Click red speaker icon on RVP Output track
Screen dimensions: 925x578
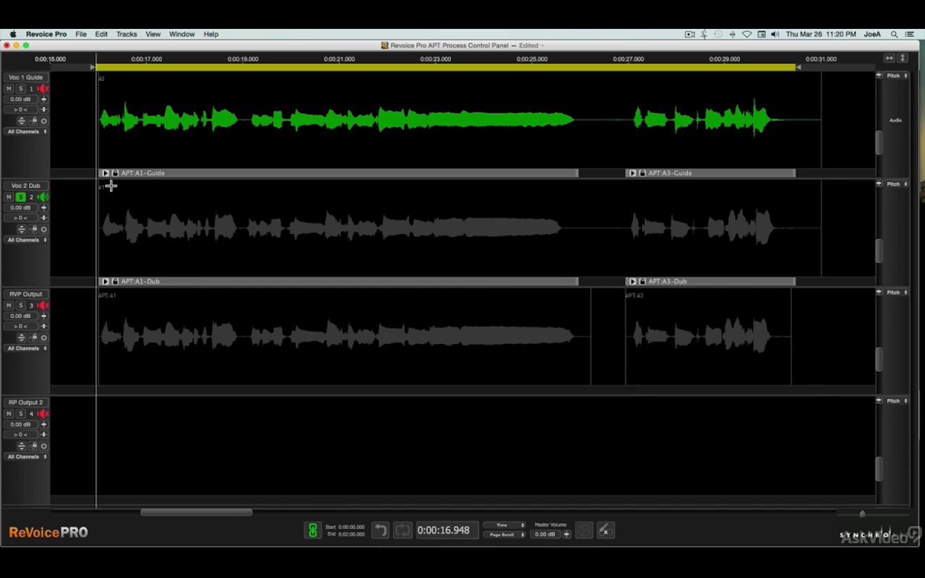point(43,305)
